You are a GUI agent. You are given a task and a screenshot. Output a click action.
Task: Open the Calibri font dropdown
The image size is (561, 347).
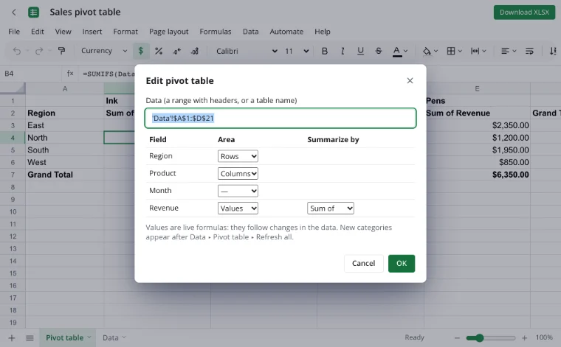pyautogui.click(x=246, y=51)
